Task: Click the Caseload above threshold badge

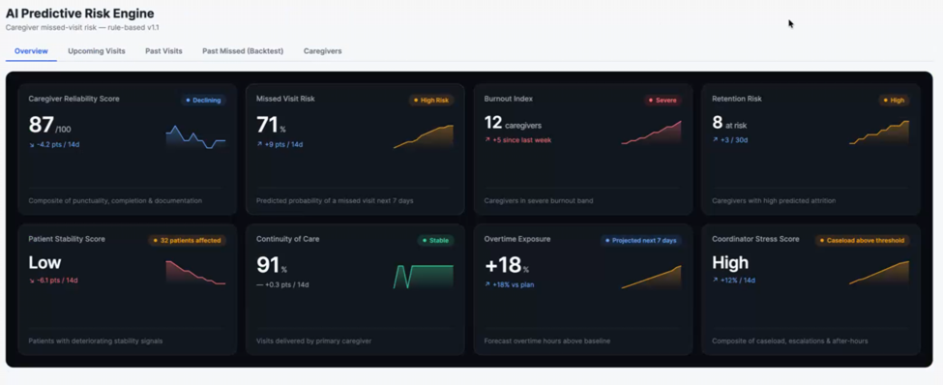Action: pos(862,241)
